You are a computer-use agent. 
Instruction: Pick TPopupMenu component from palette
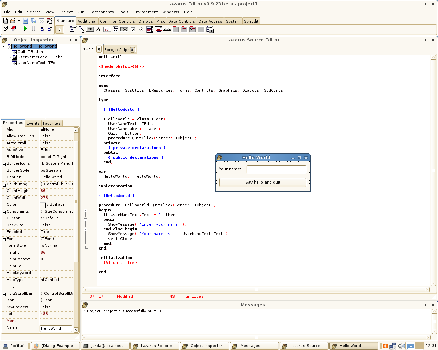(x=81, y=29)
